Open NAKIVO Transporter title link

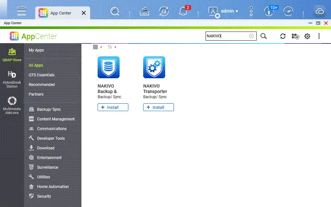click(x=155, y=89)
